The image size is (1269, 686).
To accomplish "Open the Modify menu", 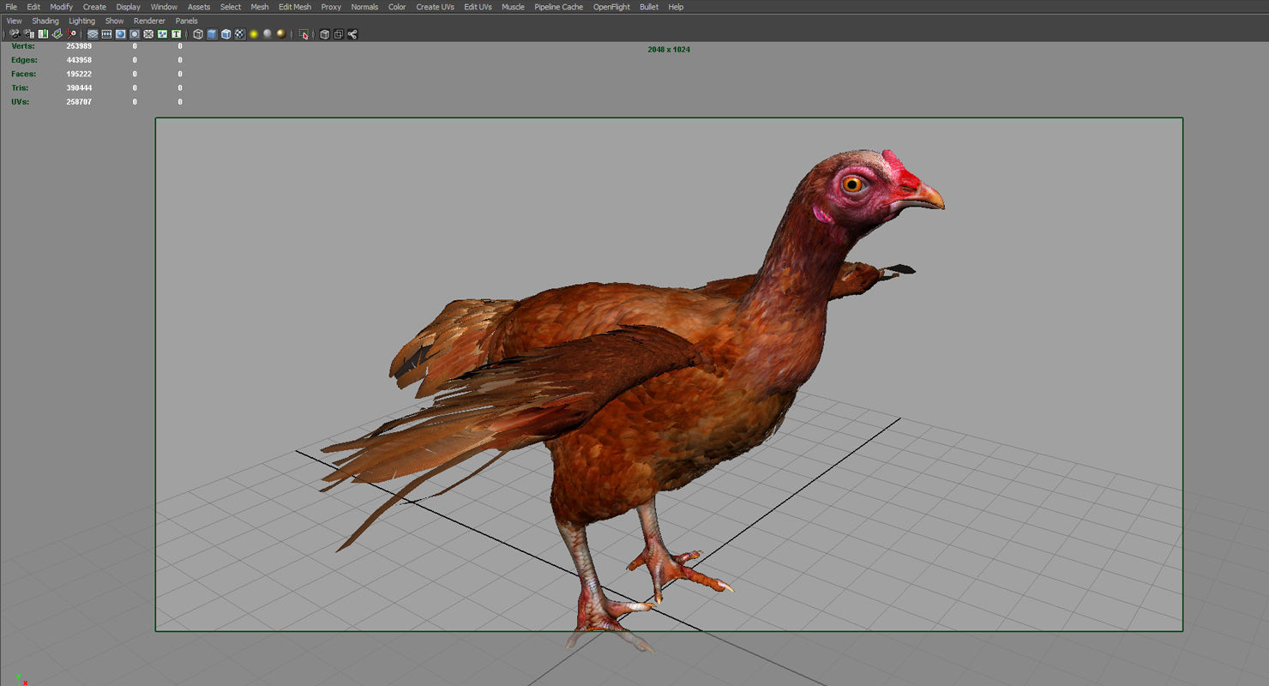I will click(x=61, y=7).
